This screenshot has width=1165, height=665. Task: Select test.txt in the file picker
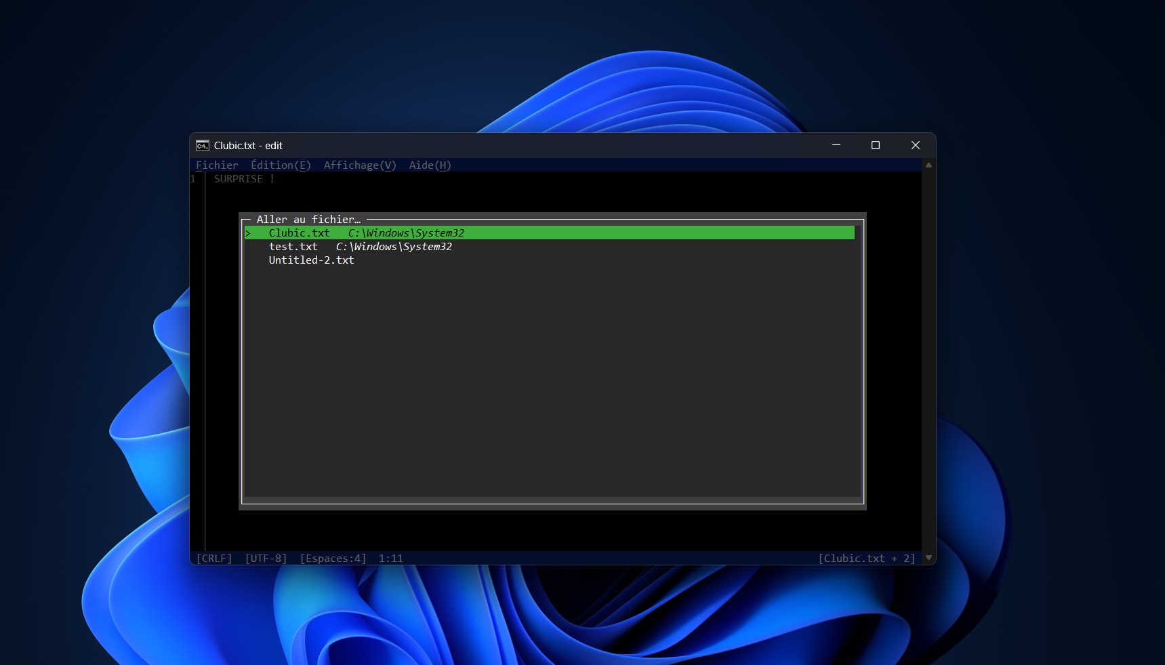tap(293, 247)
